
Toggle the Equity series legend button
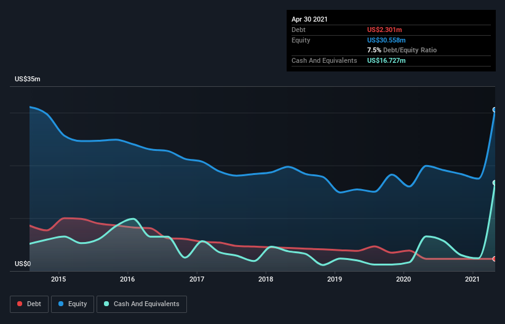[x=73, y=304]
